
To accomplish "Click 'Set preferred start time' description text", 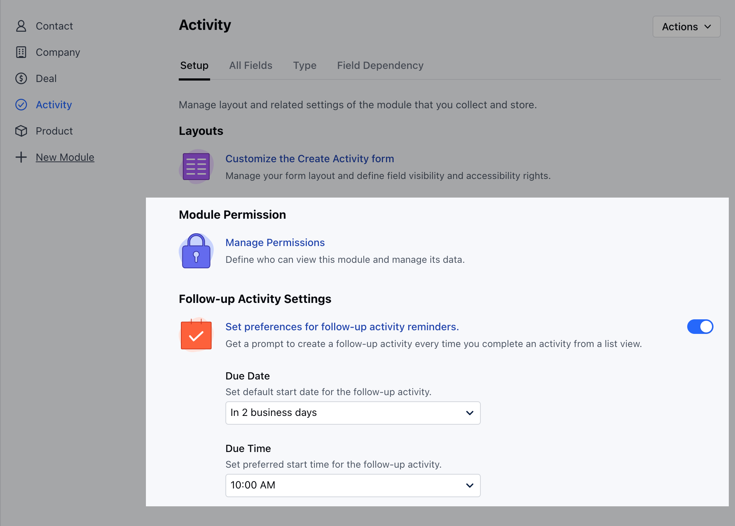I will [x=333, y=464].
